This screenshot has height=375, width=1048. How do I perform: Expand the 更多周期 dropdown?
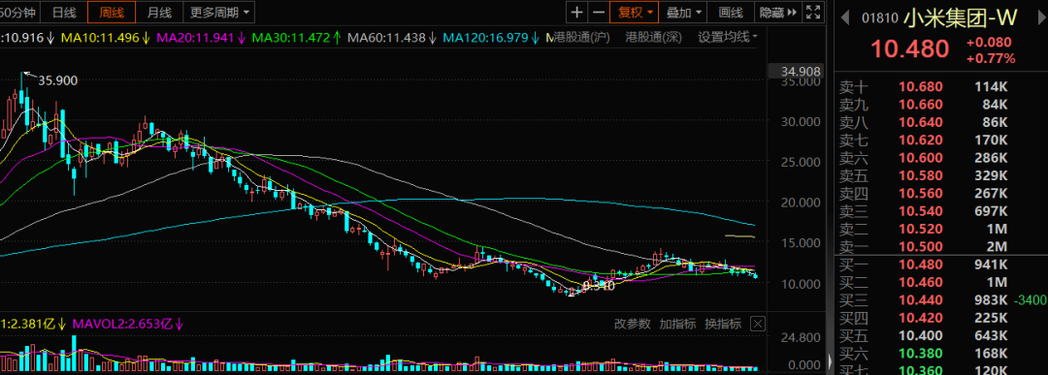(219, 12)
